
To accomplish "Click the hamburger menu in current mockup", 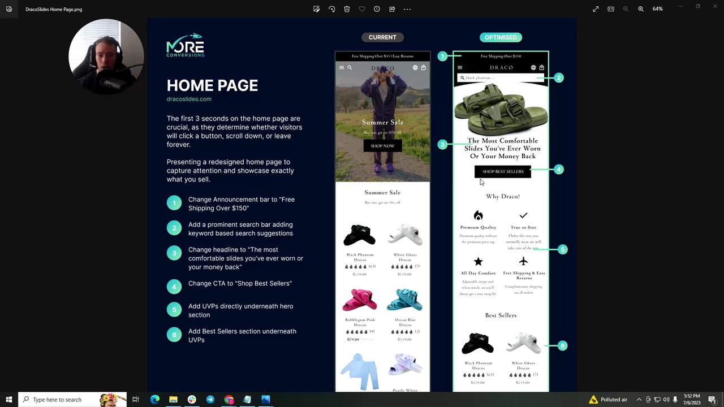I will [341, 68].
